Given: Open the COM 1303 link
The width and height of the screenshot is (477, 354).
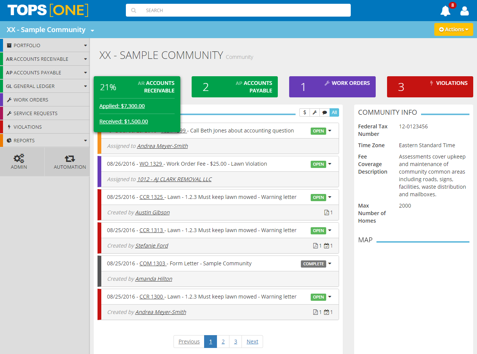Looking at the screenshot, I should 153,263.
